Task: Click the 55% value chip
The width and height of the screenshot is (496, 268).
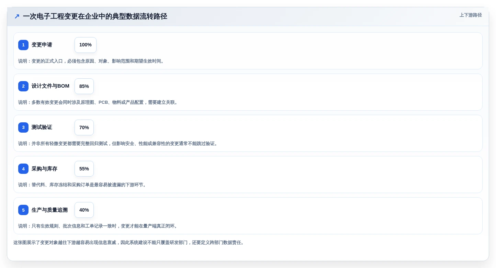Action: (x=84, y=169)
